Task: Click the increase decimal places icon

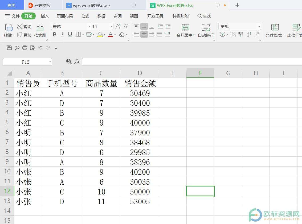Action: (x=249, y=34)
